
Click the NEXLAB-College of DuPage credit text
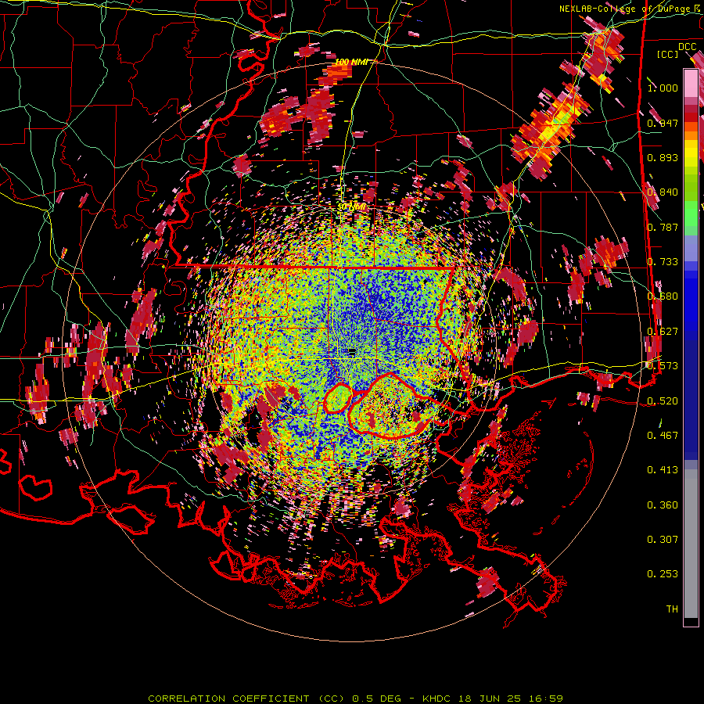click(x=630, y=9)
